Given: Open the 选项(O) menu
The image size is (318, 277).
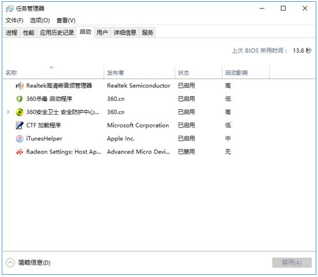Looking at the screenshot, I should point(40,20).
